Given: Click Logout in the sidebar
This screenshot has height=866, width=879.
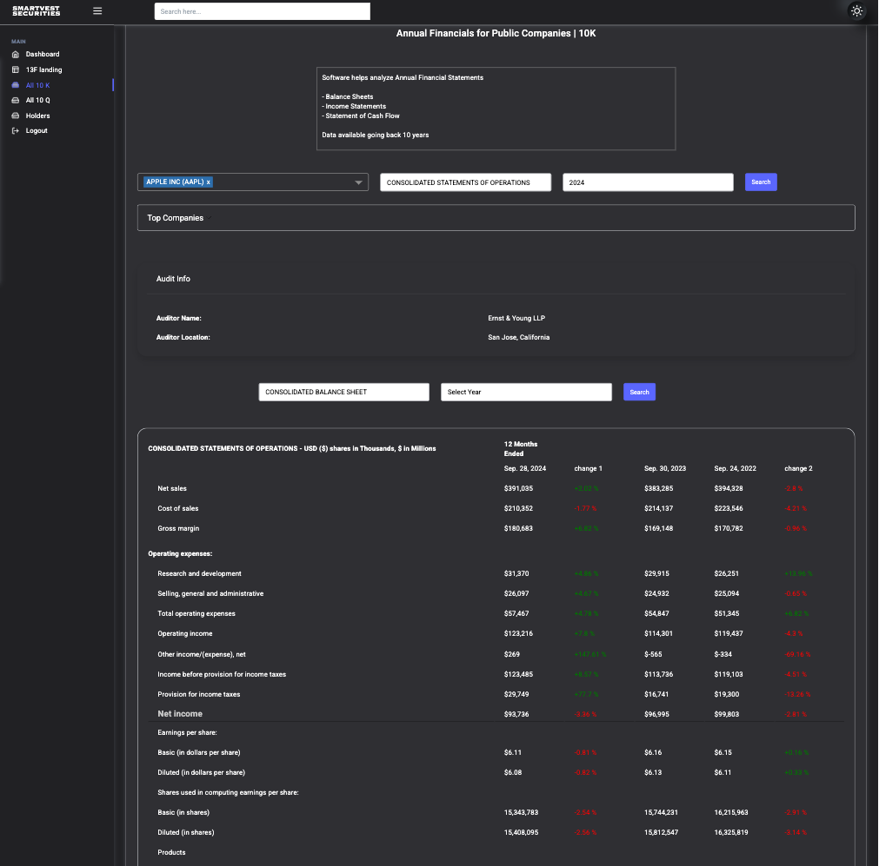Looking at the screenshot, I should (x=37, y=131).
